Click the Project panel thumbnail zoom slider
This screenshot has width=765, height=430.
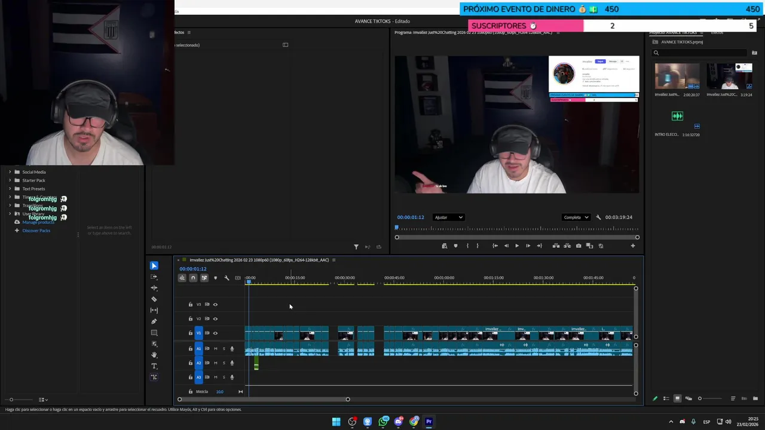pos(711,398)
